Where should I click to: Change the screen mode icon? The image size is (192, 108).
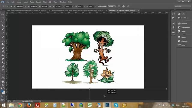(x=3, y=100)
